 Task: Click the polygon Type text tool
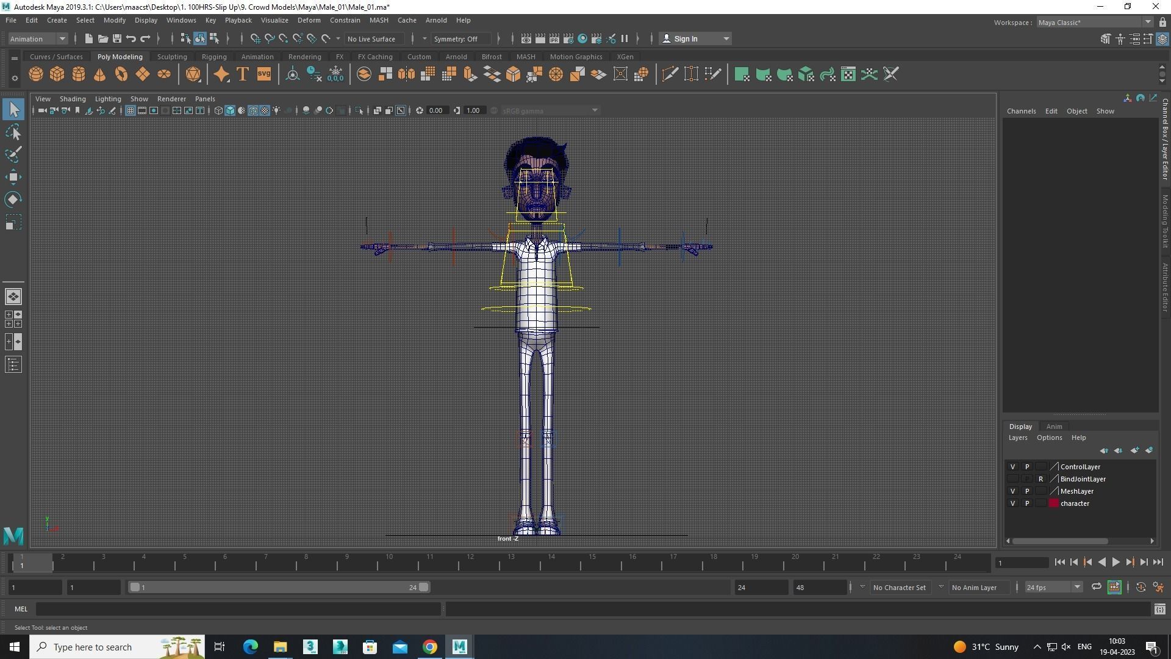pos(242,74)
